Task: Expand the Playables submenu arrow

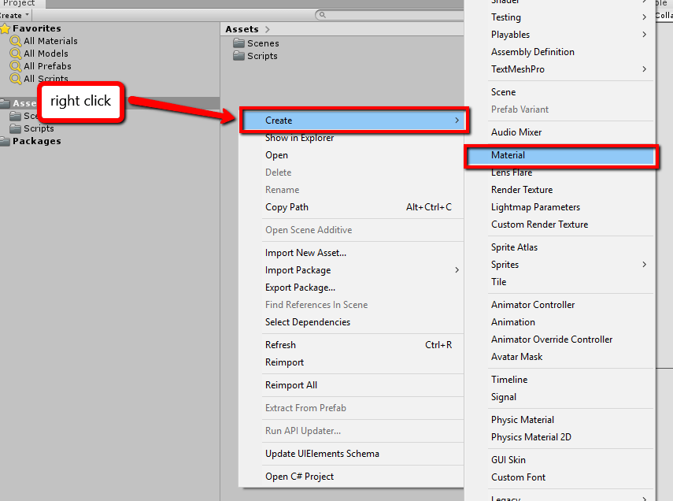Action: click(x=644, y=35)
